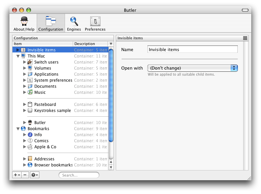The height and width of the screenshot is (194, 261).
Task: Click the Switch users icon
Action: coord(30,62)
